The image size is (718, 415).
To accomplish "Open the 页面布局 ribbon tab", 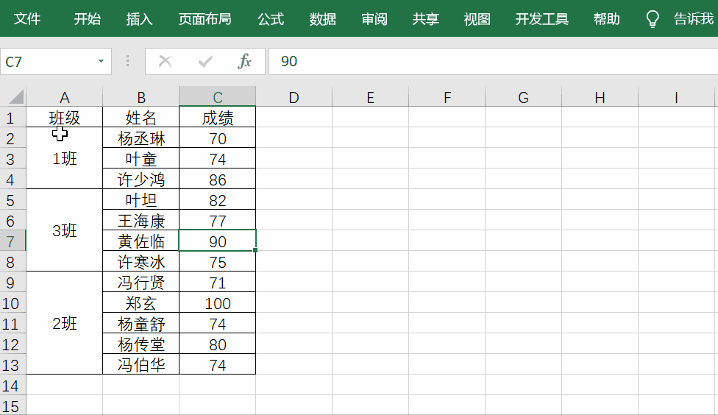I will (x=205, y=19).
